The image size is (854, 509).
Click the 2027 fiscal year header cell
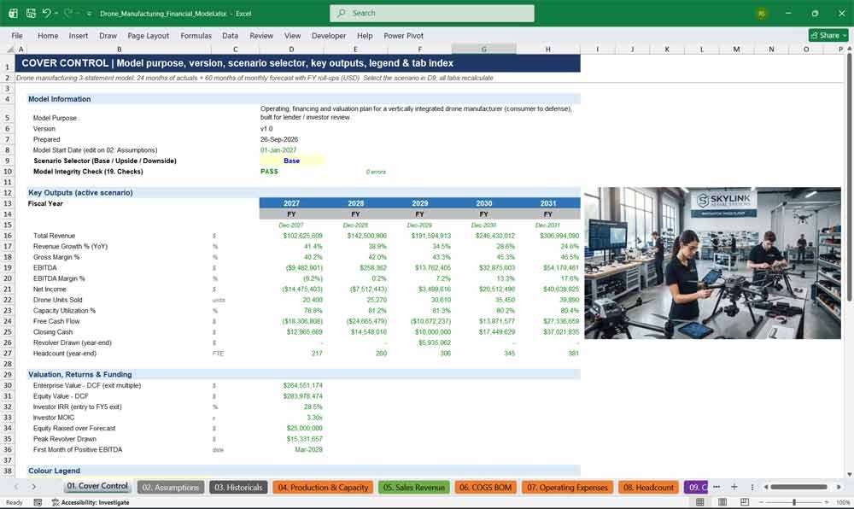click(291, 203)
